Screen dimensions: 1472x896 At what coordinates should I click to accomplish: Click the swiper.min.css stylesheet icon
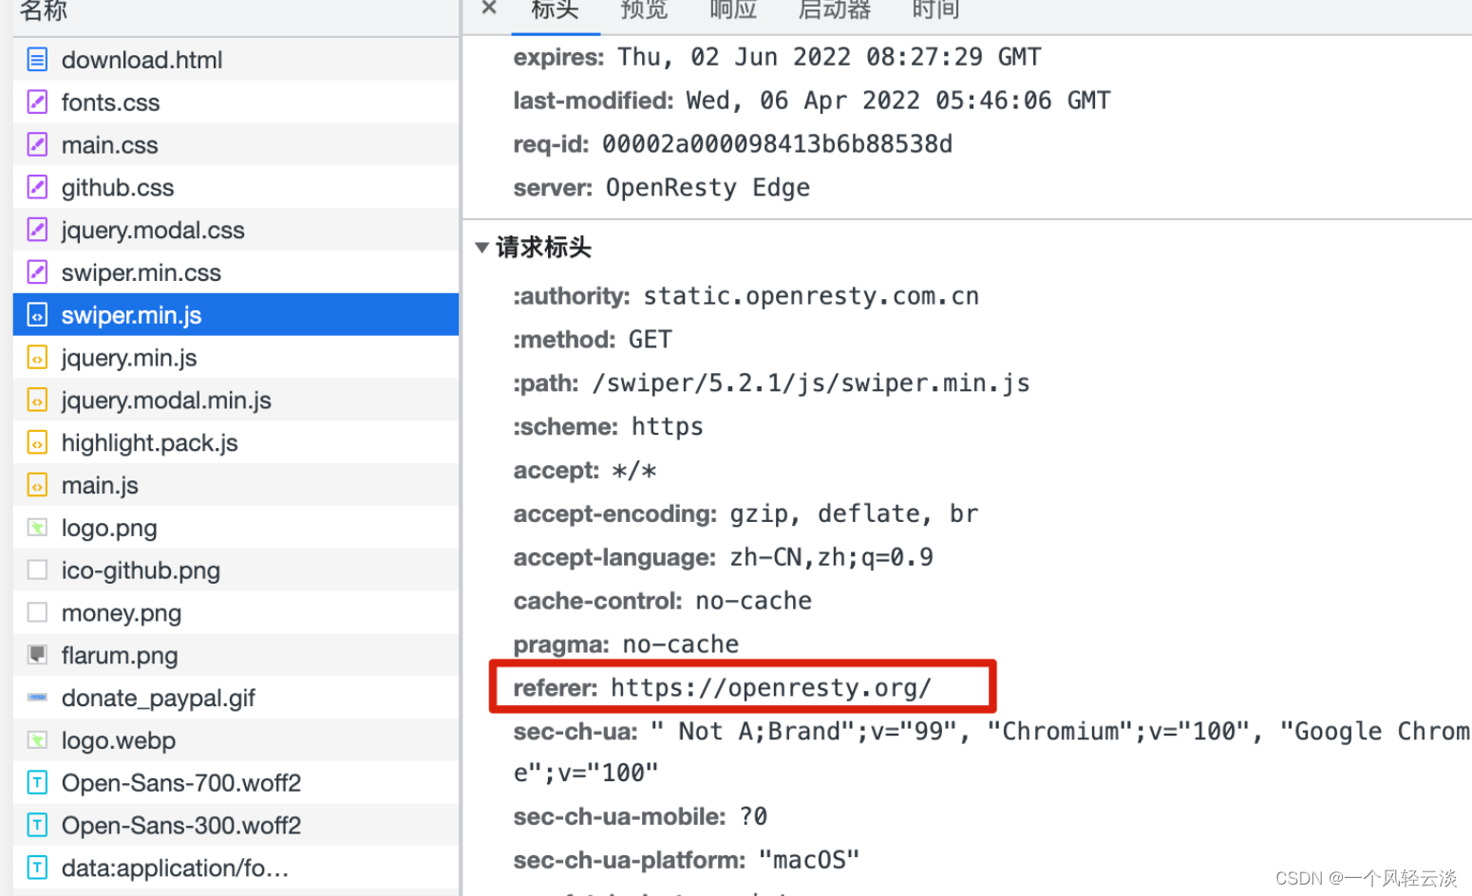pos(37,271)
